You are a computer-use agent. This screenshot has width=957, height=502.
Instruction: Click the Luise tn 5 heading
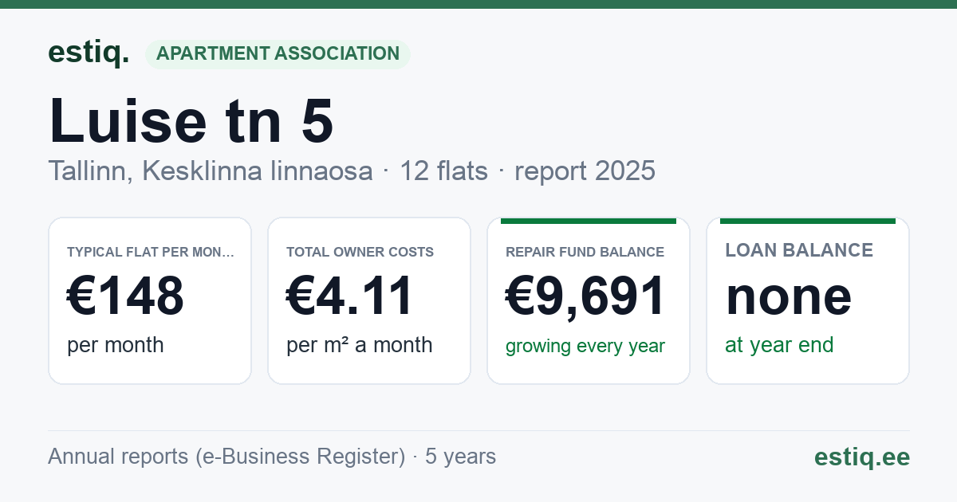191,120
